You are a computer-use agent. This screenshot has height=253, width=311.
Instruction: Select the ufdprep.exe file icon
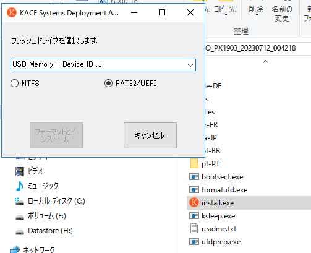point(194,242)
